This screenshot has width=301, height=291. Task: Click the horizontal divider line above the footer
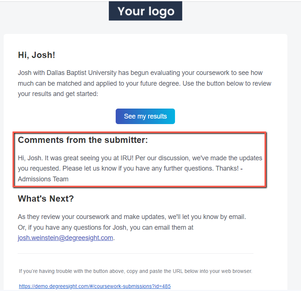[x=135, y=254]
